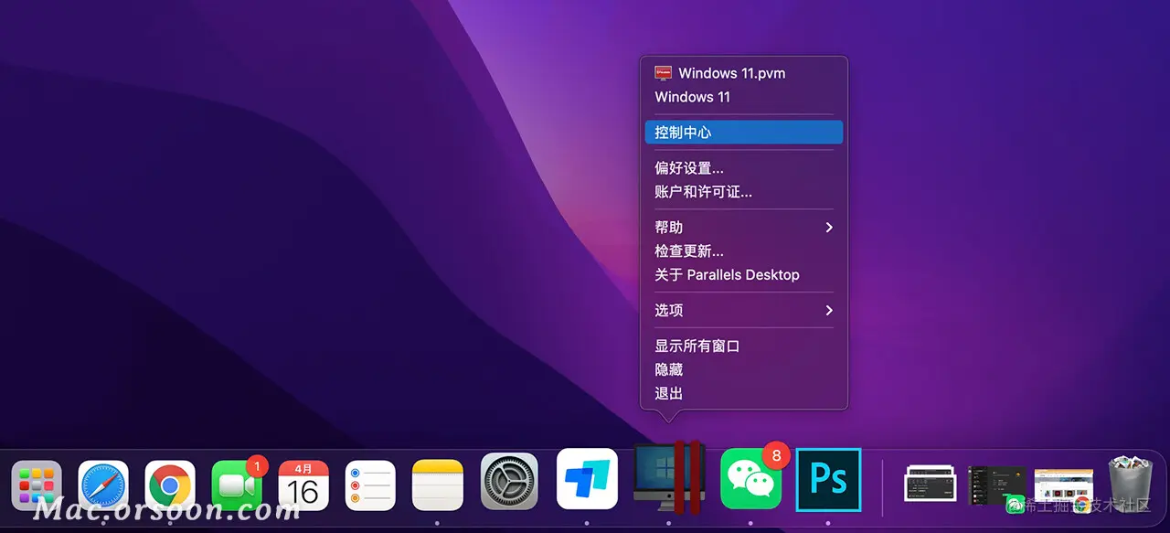
Task: Open the yellow Notes app icon
Action: click(x=438, y=485)
